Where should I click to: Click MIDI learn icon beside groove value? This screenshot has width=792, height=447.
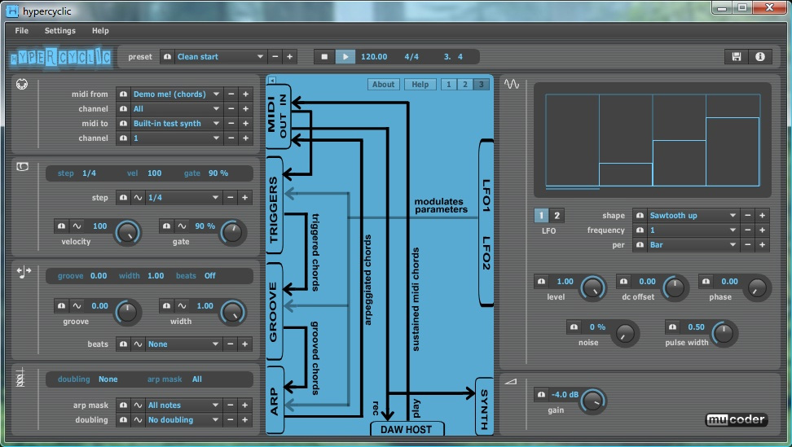[x=62, y=306]
